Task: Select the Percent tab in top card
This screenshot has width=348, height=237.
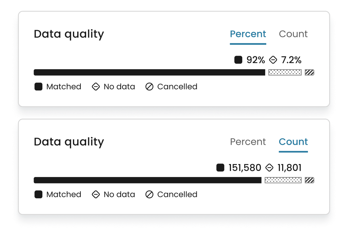Action: coord(248,34)
